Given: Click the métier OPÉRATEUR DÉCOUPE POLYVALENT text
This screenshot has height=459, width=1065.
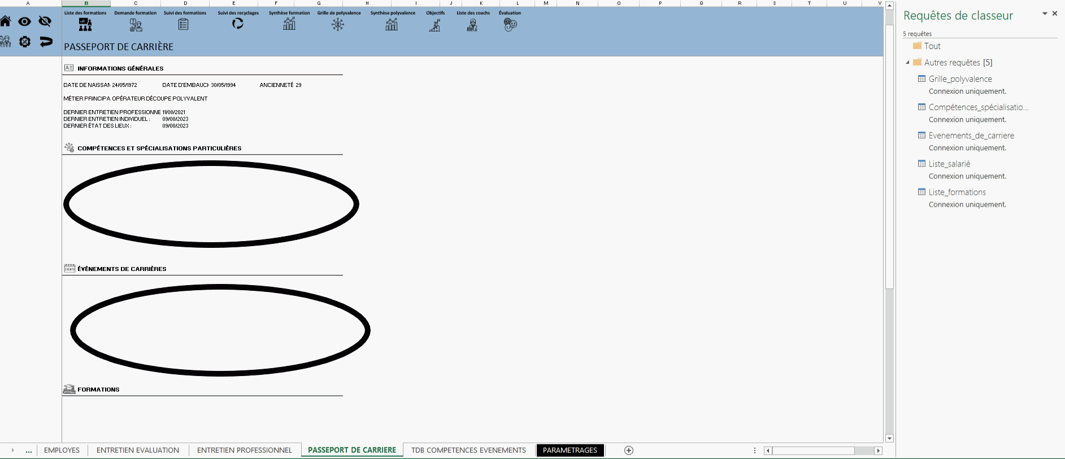Looking at the screenshot, I should pyautogui.click(x=160, y=99).
